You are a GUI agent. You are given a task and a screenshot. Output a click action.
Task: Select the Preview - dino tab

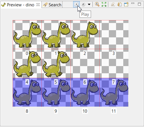(18, 5)
